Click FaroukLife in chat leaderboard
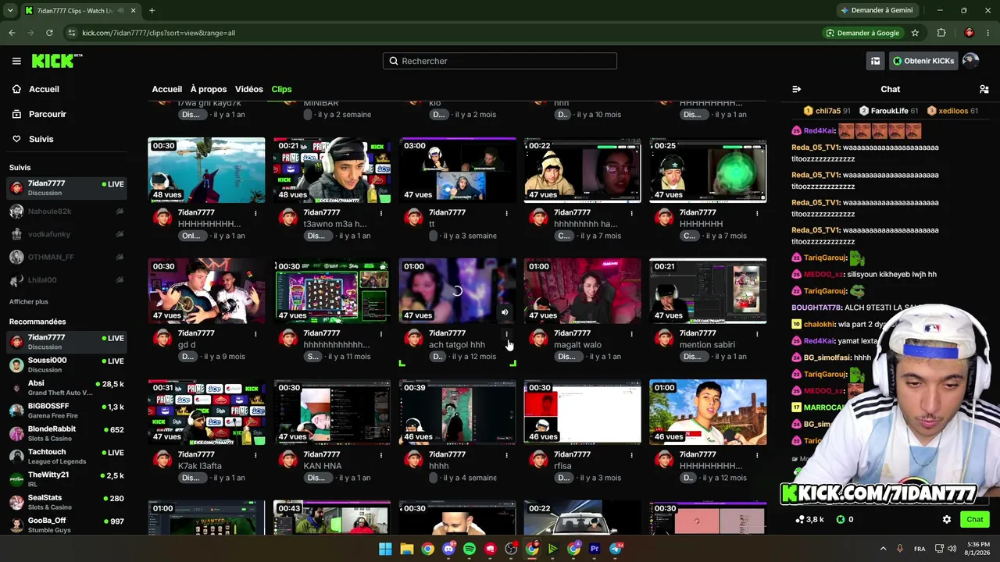 (x=888, y=111)
